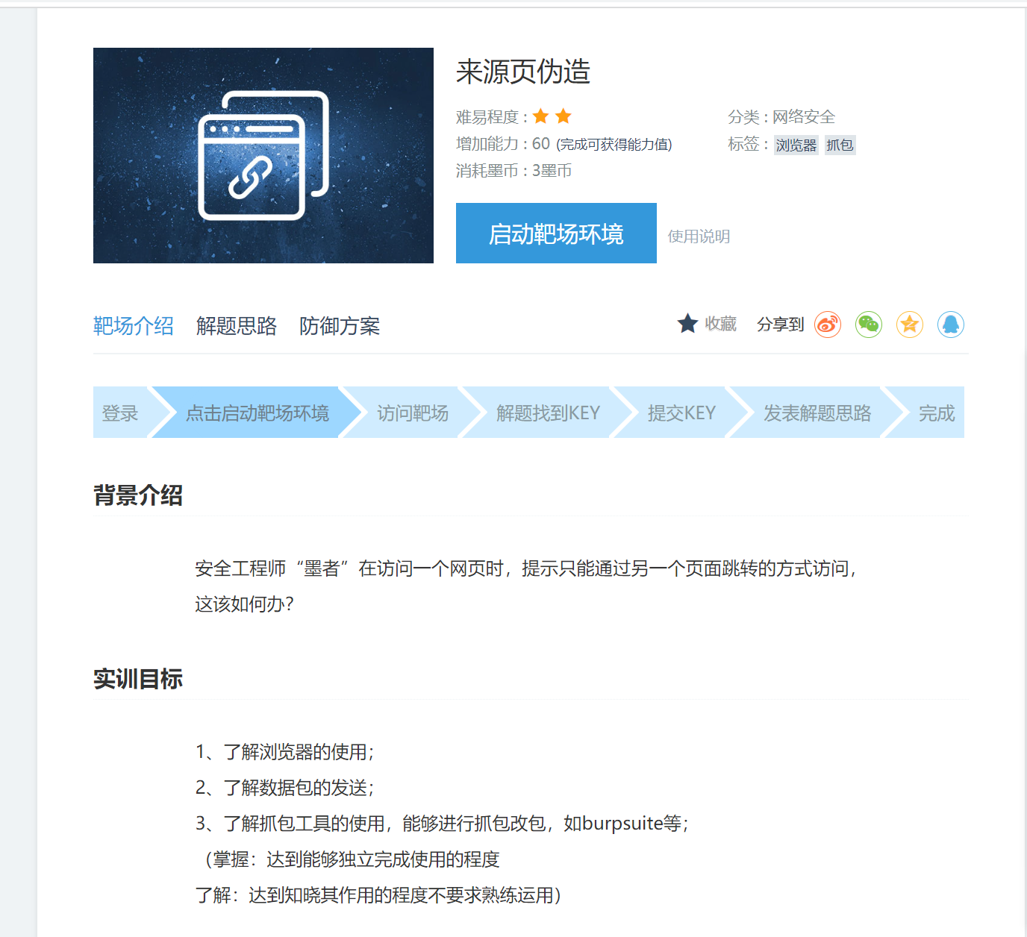The width and height of the screenshot is (1027, 937).
Task: Click the line starting with 了解:达到知晓
Action: click(378, 895)
